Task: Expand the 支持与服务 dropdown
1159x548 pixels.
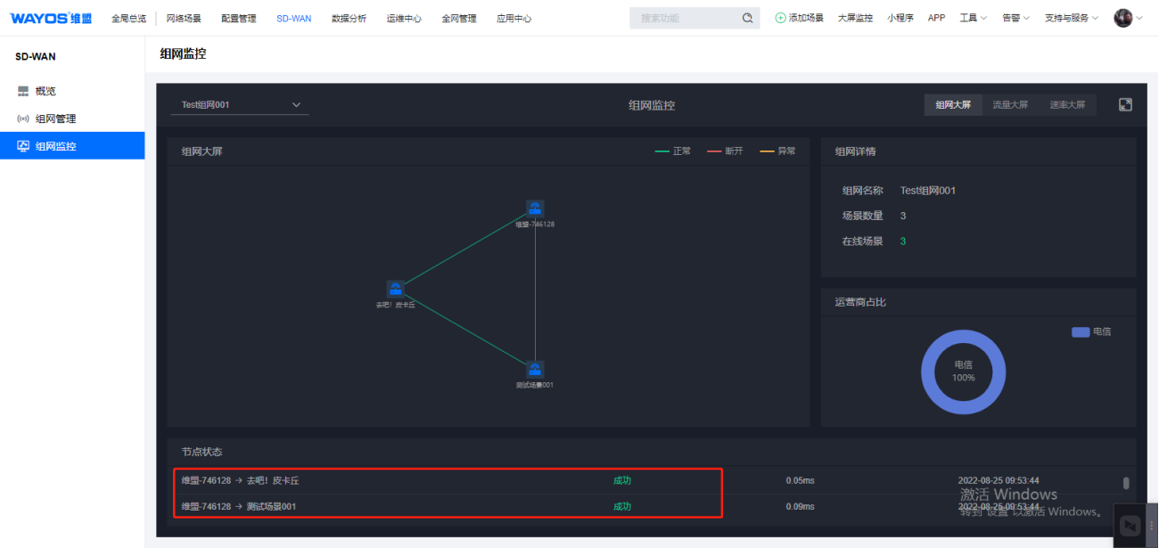Action: pyautogui.click(x=1071, y=18)
